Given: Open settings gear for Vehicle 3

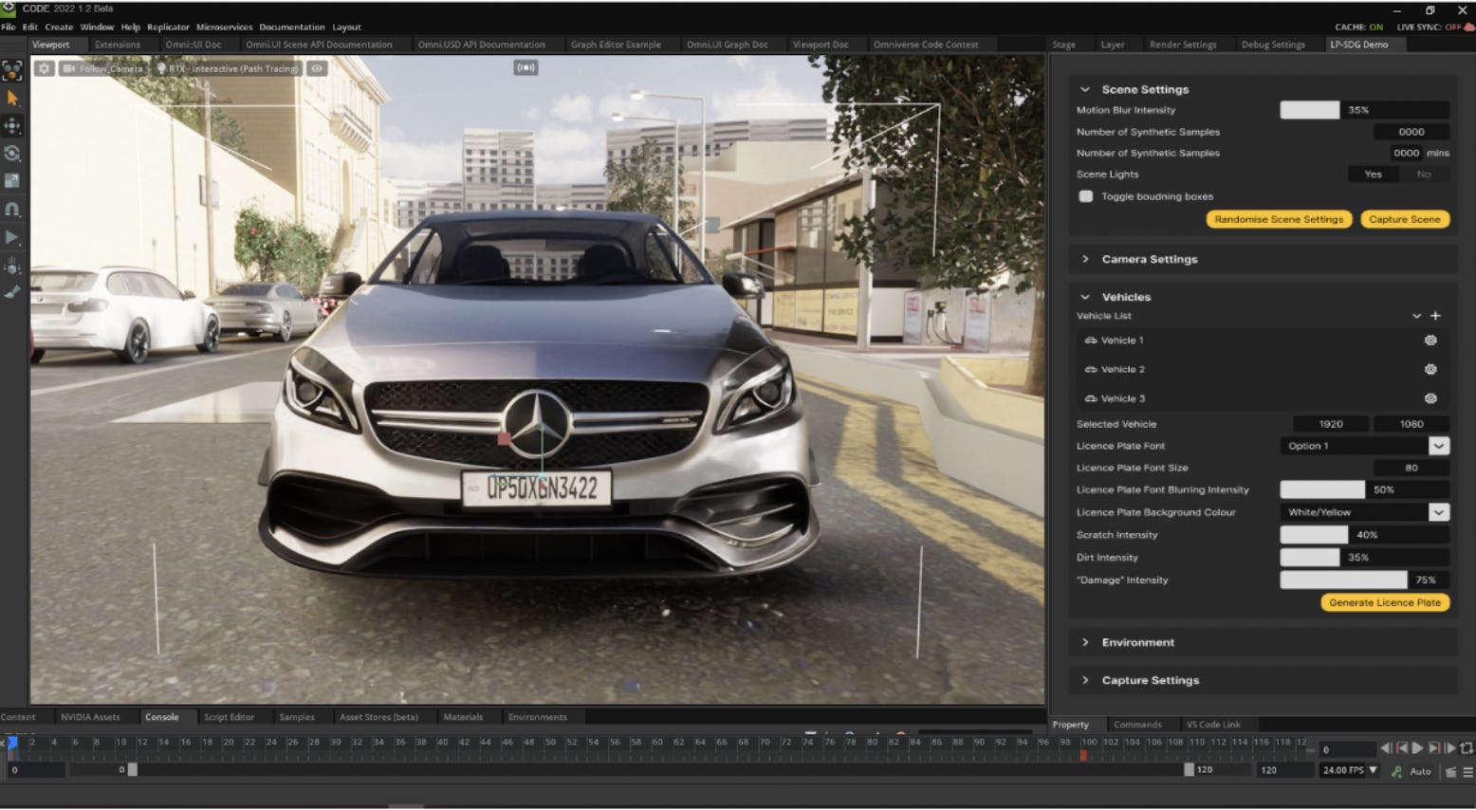Looking at the screenshot, I should coord(1430,398).
